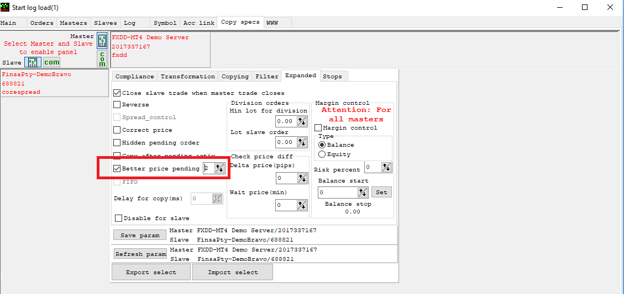Click the Risk percent spinner arrows
The width and height of the screenshot is (624, 294).
pos(386,167)
